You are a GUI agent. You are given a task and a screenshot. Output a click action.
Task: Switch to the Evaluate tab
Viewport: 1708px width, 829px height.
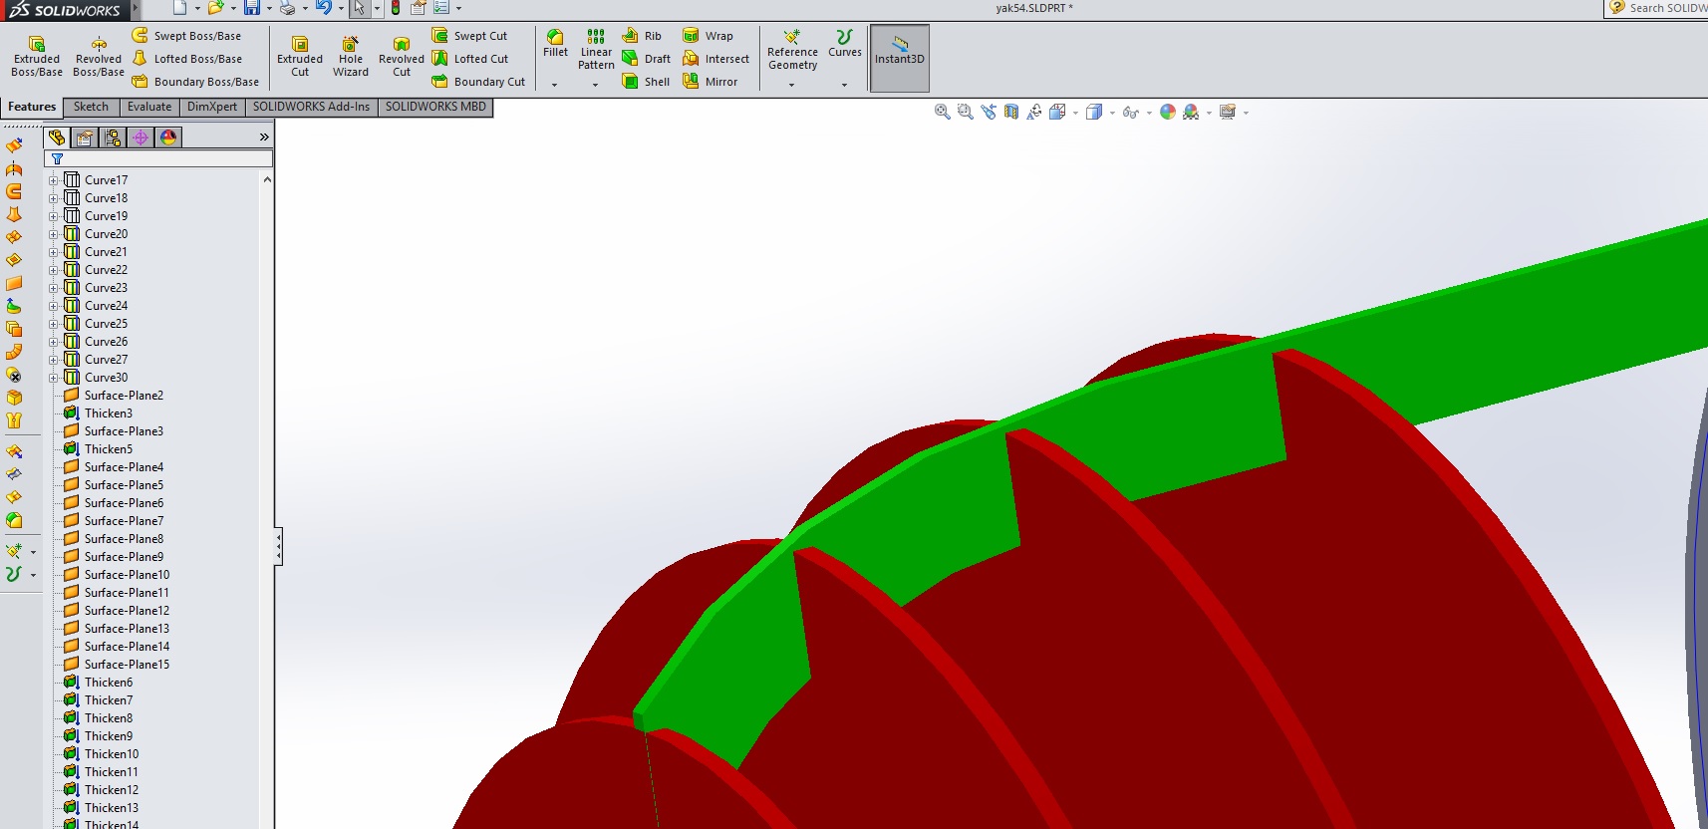[149, 107]
